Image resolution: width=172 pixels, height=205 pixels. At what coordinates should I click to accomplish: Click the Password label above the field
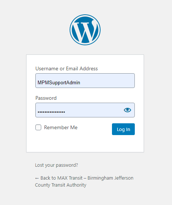click(46, 98)
